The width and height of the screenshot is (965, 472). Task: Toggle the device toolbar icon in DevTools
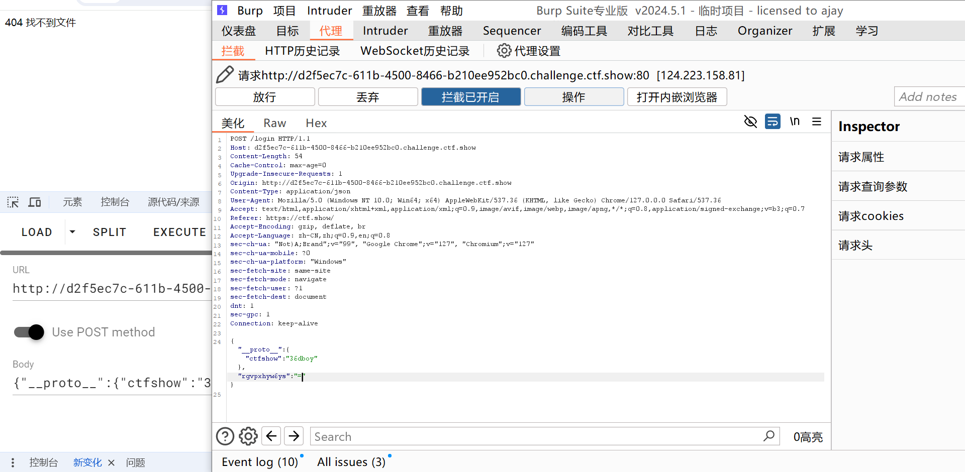[35, 202]
